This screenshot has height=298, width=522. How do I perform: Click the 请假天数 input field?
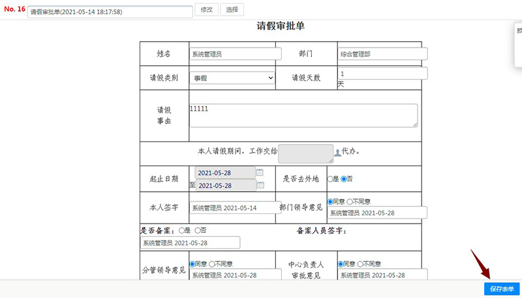[x=383, y=74]
